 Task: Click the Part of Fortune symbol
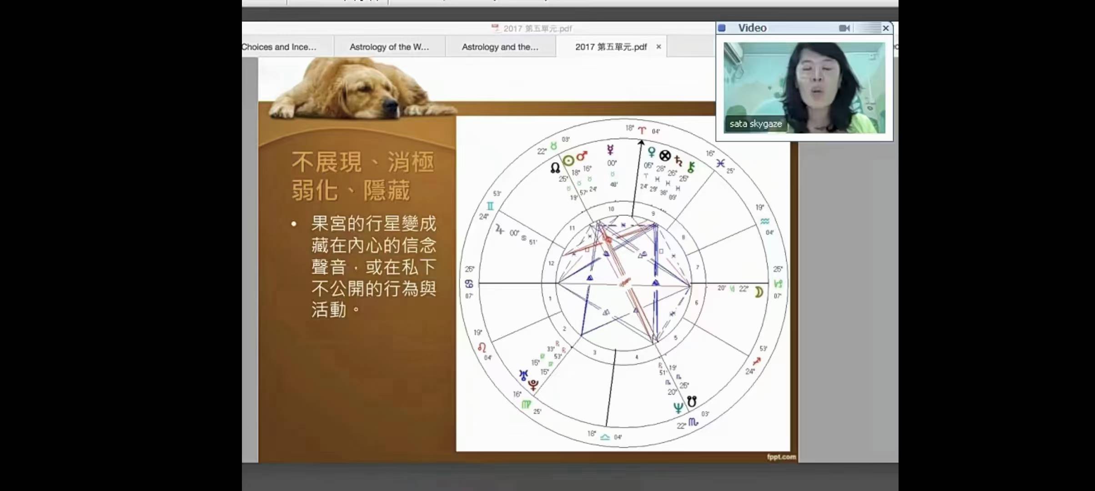[665, 156]
